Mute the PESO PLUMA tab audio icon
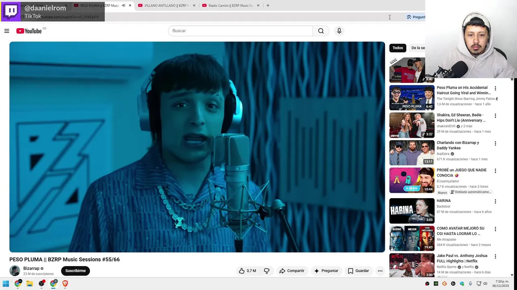The width and height of the screenshot is (517, 290). click(x=124, y=6)
